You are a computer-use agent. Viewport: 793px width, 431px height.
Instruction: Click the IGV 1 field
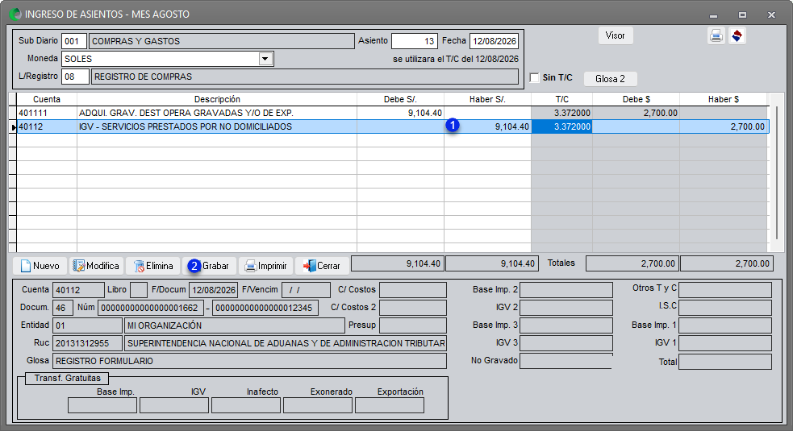point(725,343)
